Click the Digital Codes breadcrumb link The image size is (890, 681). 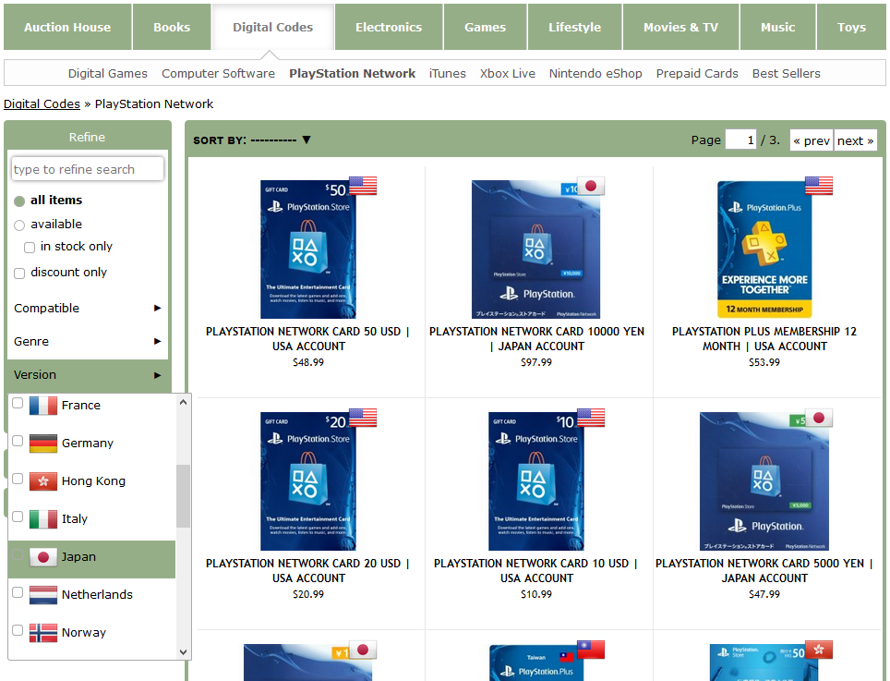42,104
